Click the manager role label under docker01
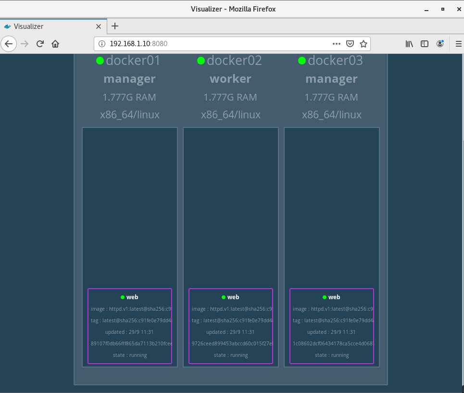Viewport: 464px width, 393px height. pyautogui.click(x=130, y=79)
